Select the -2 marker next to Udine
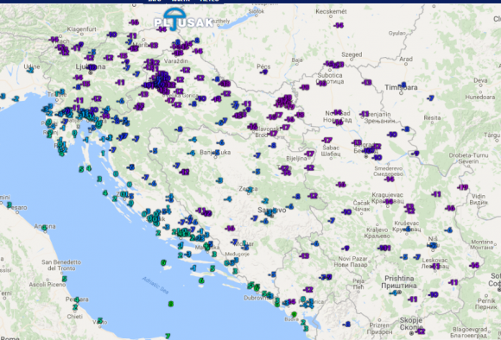Image resolution: width=501 pixels, height=340 pixels. (30, 70)
